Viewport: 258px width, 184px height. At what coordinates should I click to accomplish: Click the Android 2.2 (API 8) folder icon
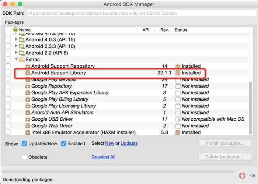click(x=21, y=53)
